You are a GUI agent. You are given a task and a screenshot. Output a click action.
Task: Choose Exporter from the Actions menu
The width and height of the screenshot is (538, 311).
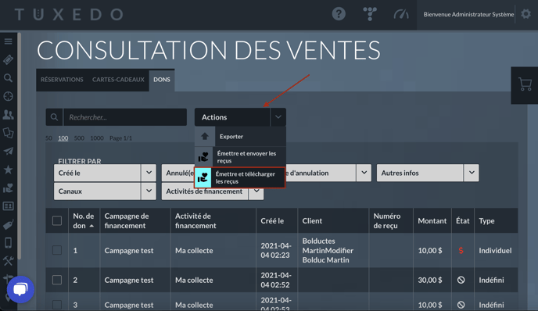[x=240, y=137]
